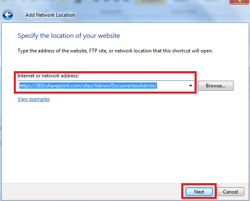Click the 'Add Network Location' window title
The image size is (250, 201).
50,15
